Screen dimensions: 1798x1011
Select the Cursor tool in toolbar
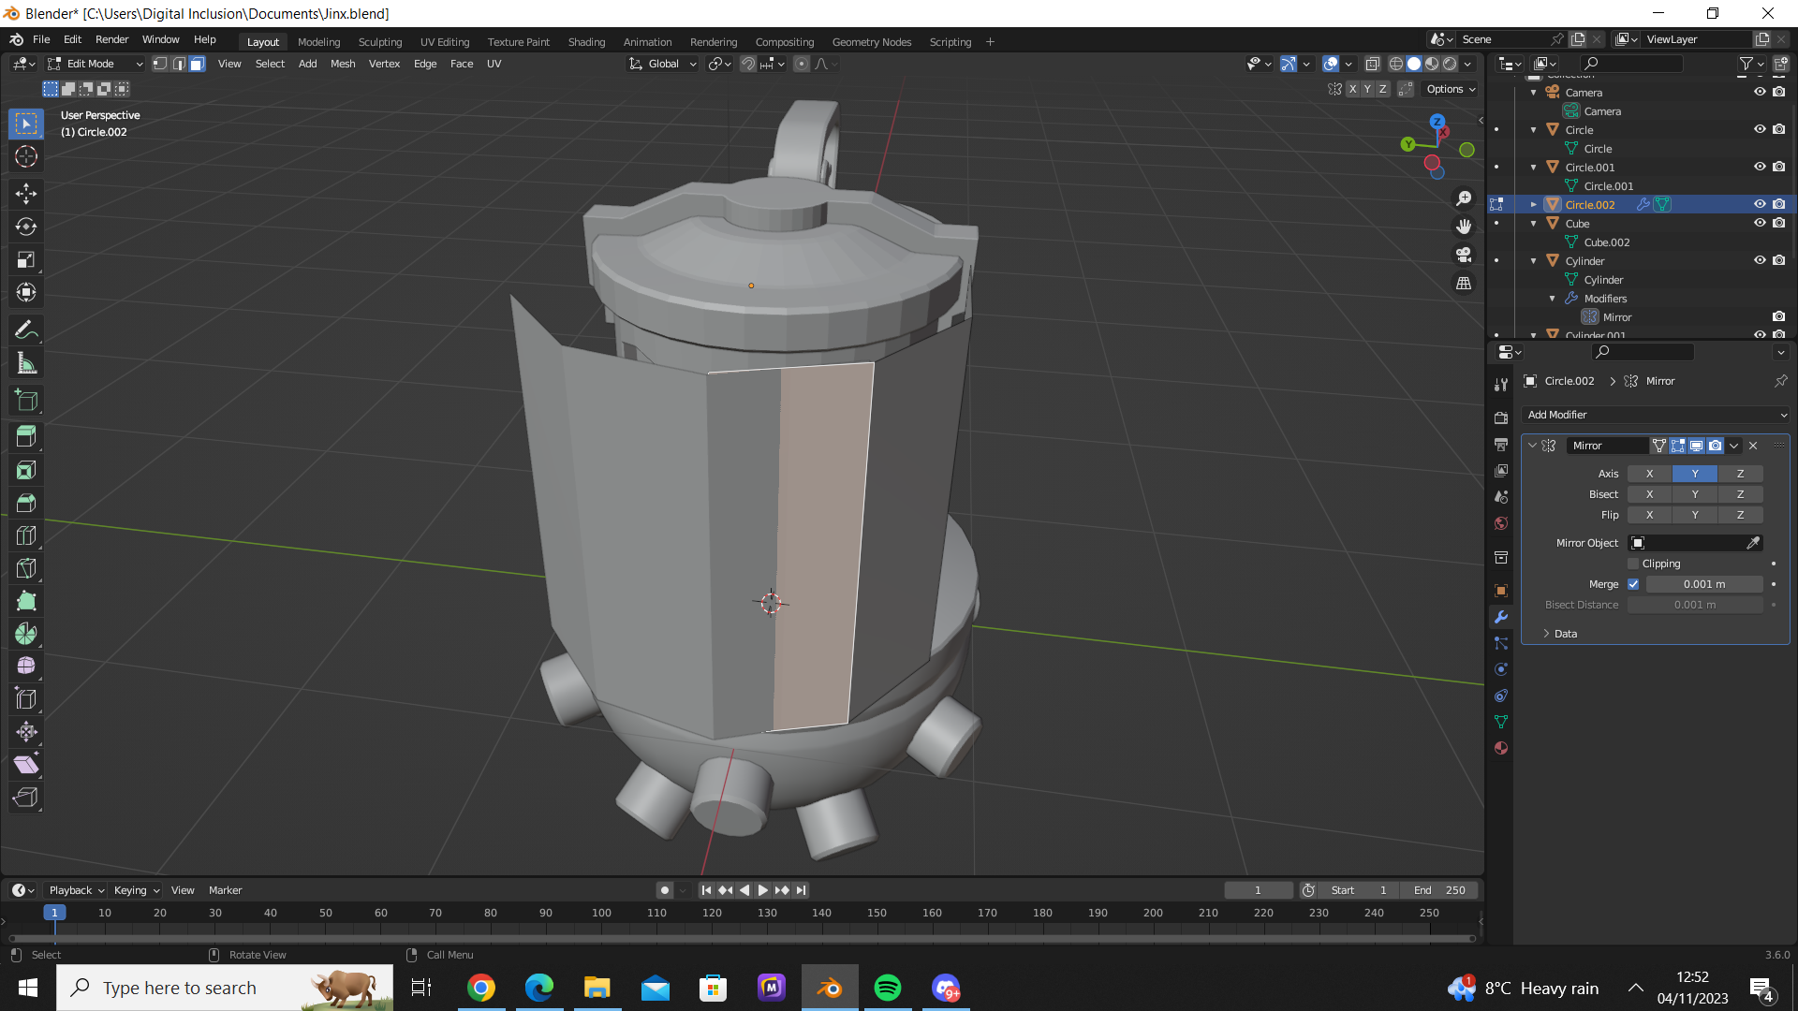pos(26,156)
